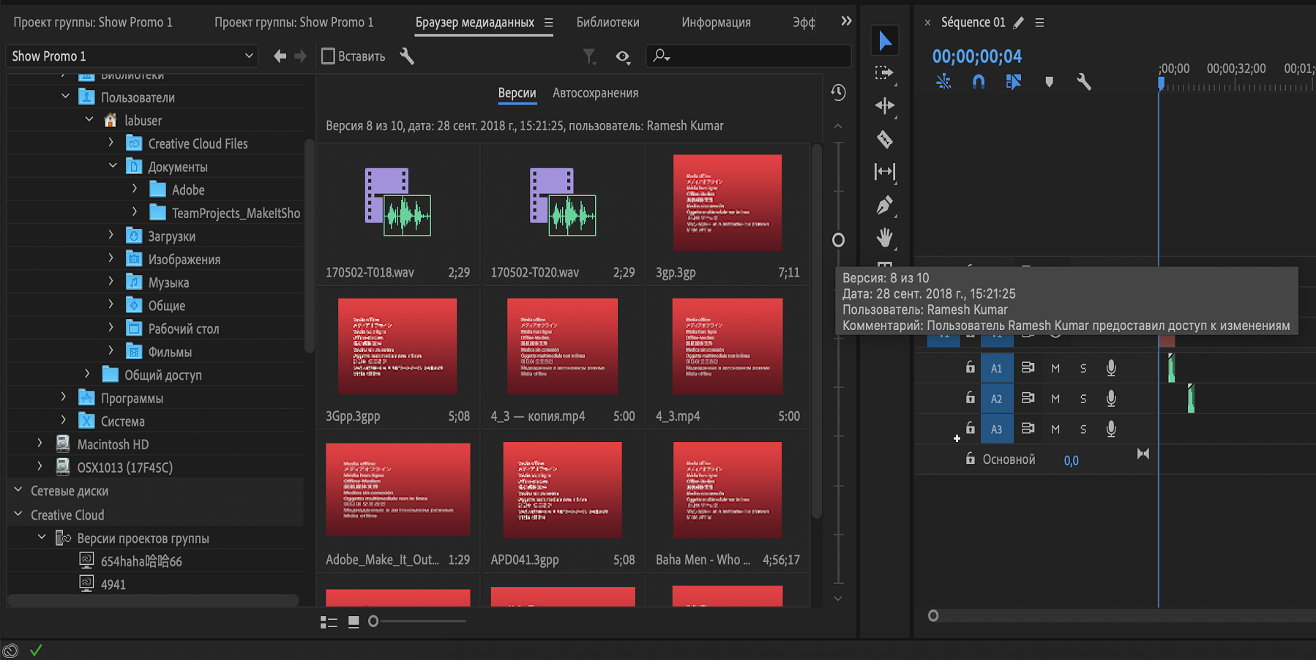Open media browser wrench settings
1316x660 pixels.
pyautogui.click(x=407, y=56)
